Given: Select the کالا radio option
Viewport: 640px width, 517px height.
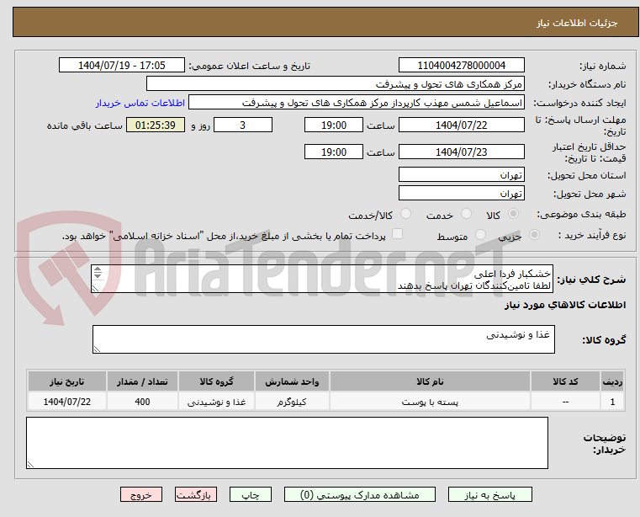Looking at the screenshot, I should [x=511, y=215].
